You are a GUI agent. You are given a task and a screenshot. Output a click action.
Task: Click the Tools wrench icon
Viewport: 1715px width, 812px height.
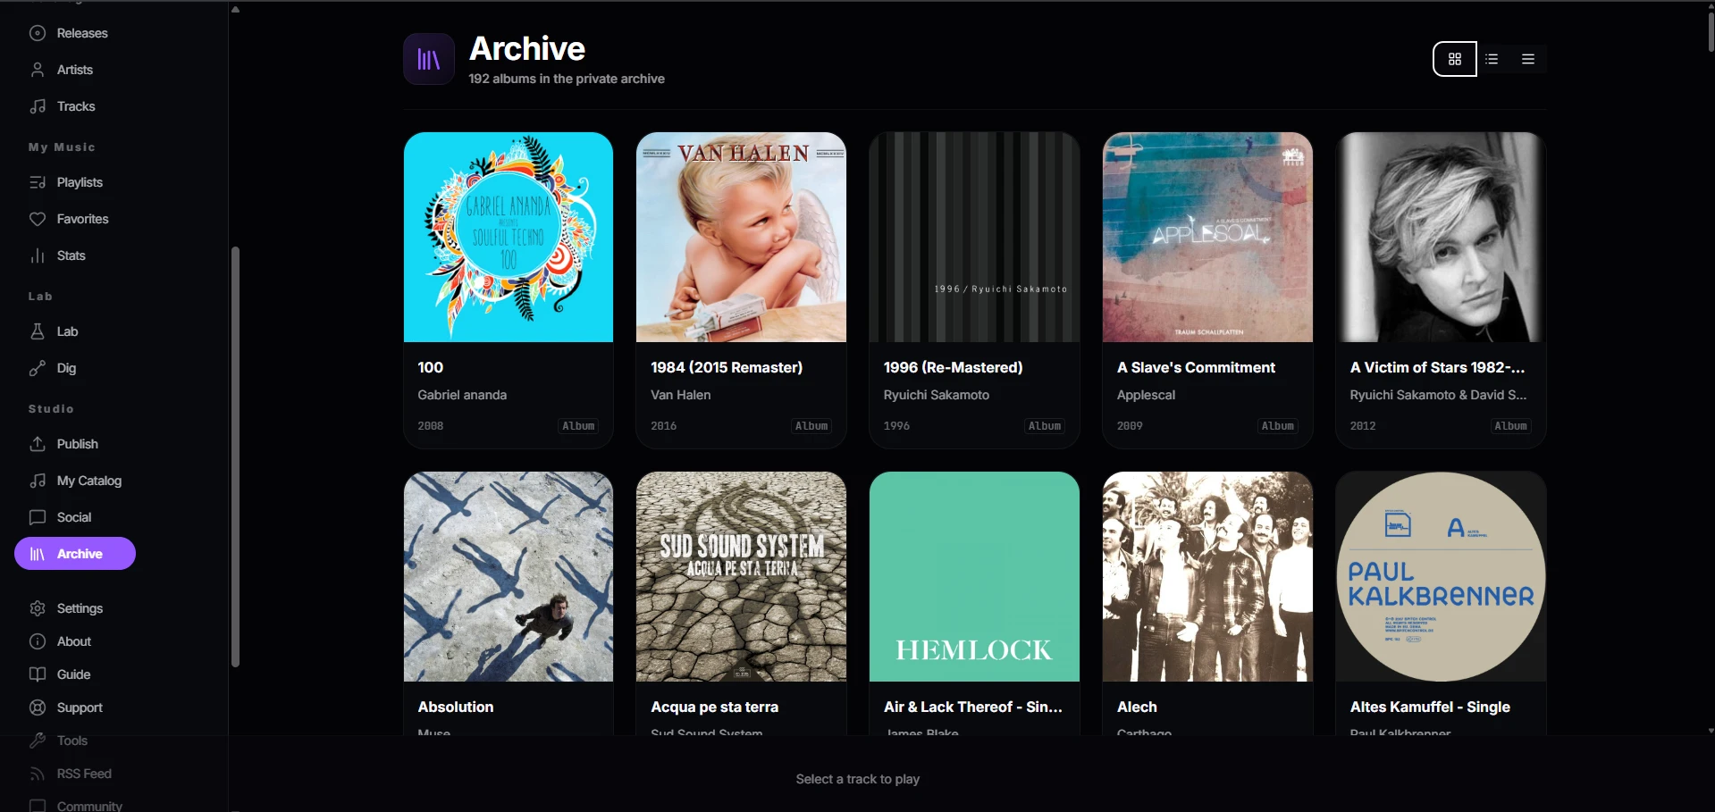point(38,741)
